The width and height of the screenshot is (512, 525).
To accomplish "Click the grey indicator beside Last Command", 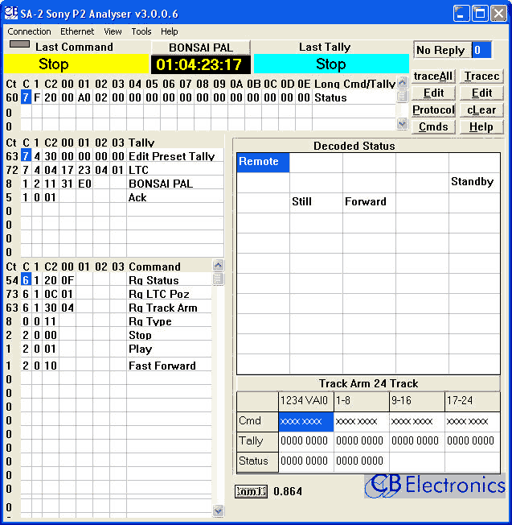I will (20, 44).
